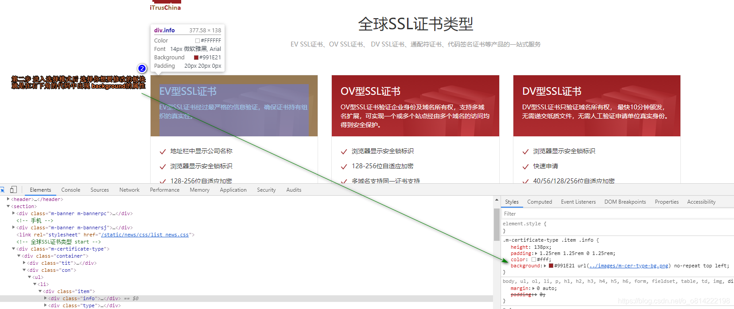Open the Properties sidebar tab
The image size is (734, 309).
[667, 202]
